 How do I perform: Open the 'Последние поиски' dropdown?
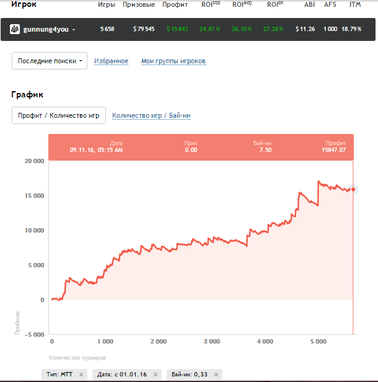tap(50, 61)
